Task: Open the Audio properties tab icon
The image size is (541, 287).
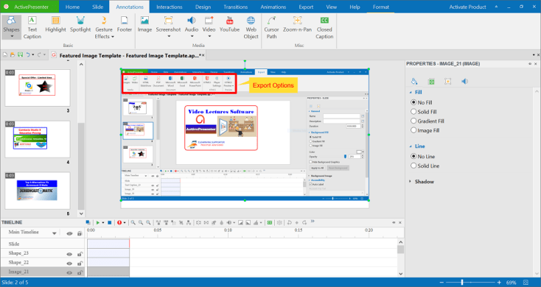Action: pyautogui.click(x=465, y=81)
